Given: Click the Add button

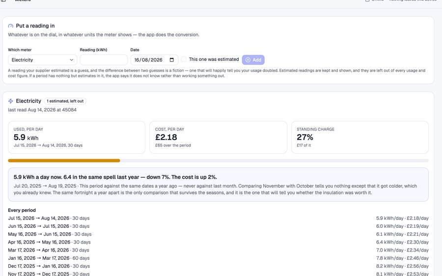Looking at the screenshot, I should click(253, 60).
